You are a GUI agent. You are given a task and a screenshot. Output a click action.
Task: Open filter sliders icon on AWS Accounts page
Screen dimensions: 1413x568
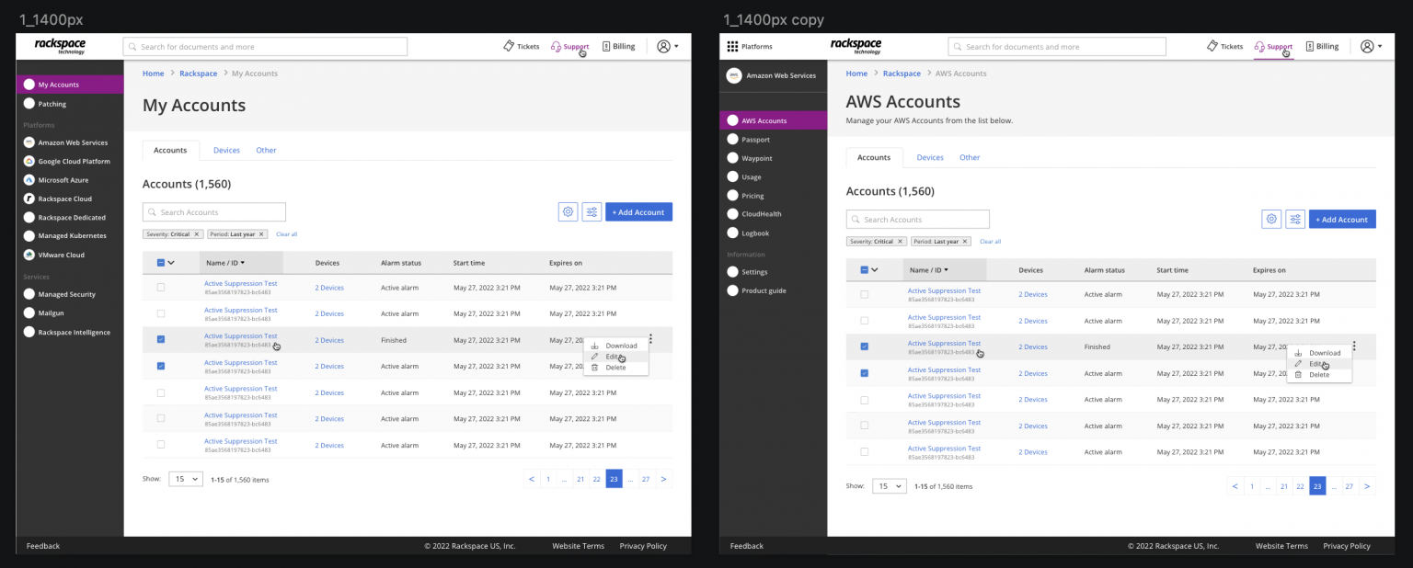[1295, 220]
